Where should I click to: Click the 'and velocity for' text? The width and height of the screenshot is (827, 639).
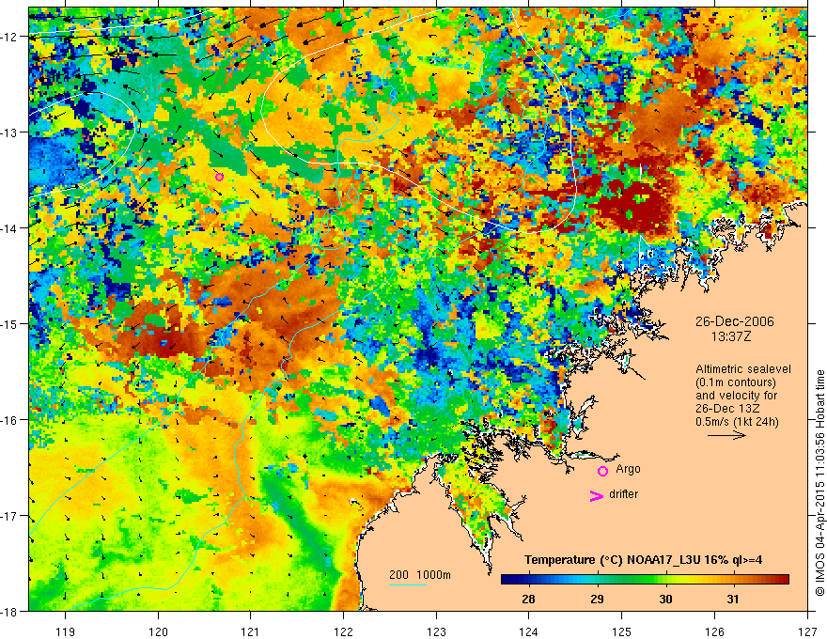tap(736, 396)
